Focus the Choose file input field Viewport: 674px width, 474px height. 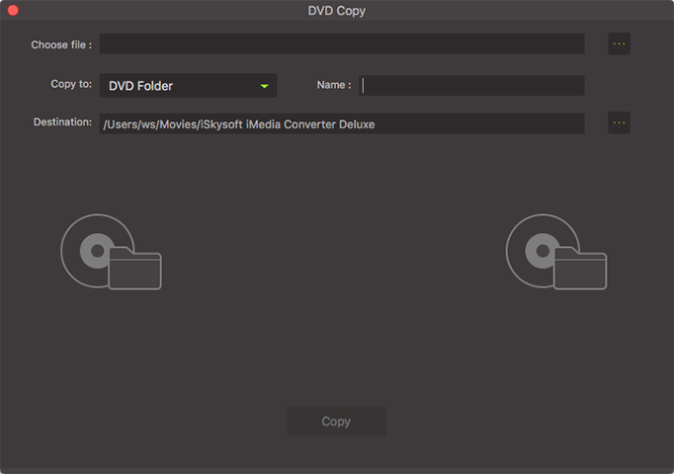coord(342,43)
